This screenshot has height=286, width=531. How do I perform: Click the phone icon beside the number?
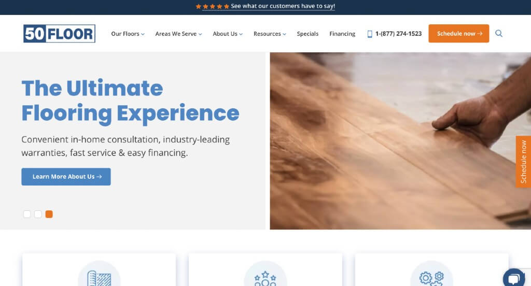click(369, 34)
